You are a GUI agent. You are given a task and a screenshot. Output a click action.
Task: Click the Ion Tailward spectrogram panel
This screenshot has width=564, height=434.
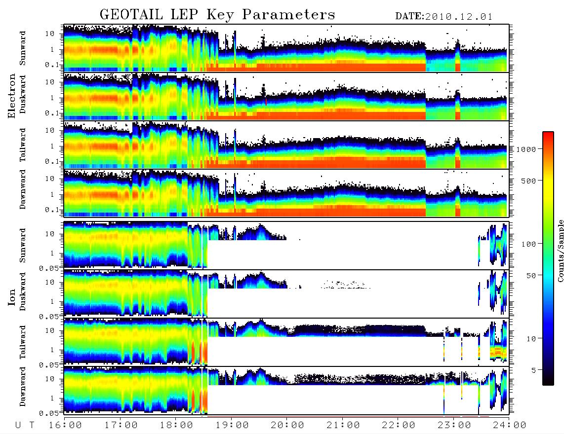(x=286, y=342)
